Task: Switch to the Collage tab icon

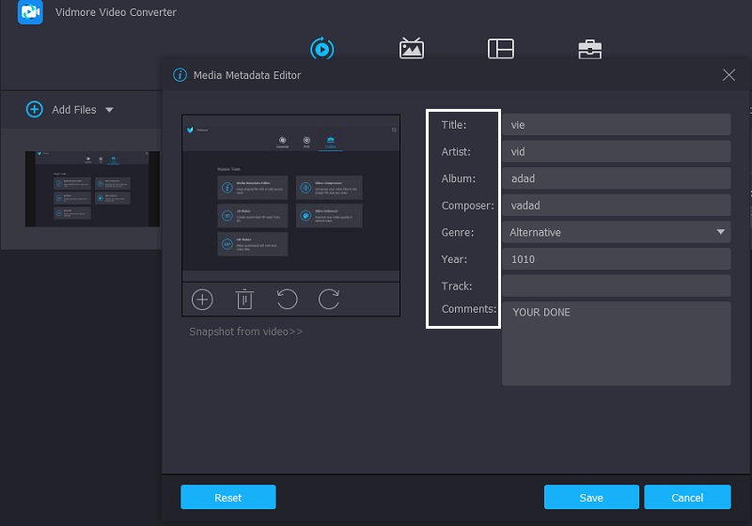Action: click(500, 49)
